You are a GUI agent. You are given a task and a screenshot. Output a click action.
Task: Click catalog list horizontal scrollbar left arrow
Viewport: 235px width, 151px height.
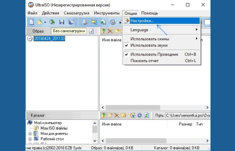[x=103, y=141]
